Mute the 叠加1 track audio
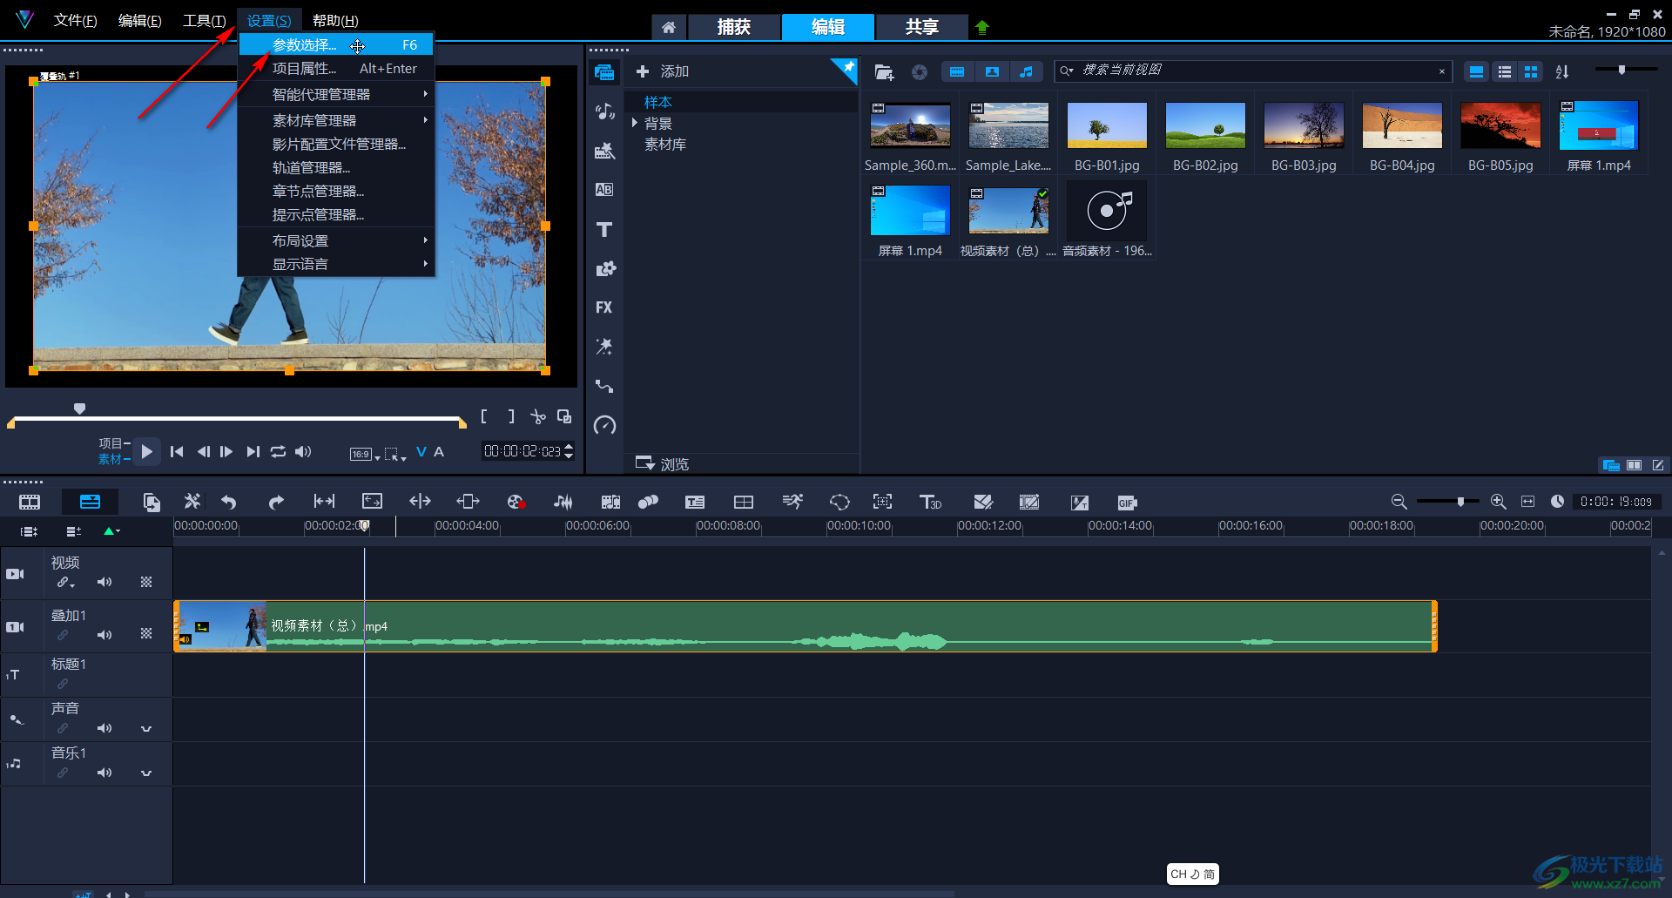1672x898 pixels. coord(104,635)
